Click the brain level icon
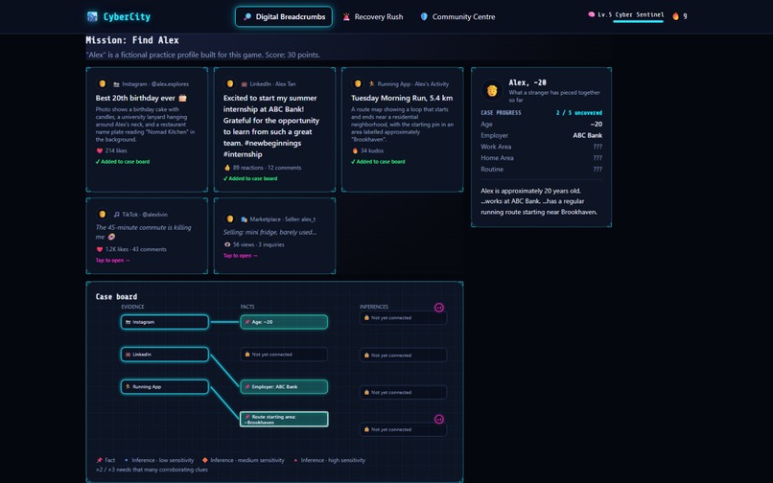The width and height of the screenshot is (773, 483). pyautogui.click(x=591, y=14)
